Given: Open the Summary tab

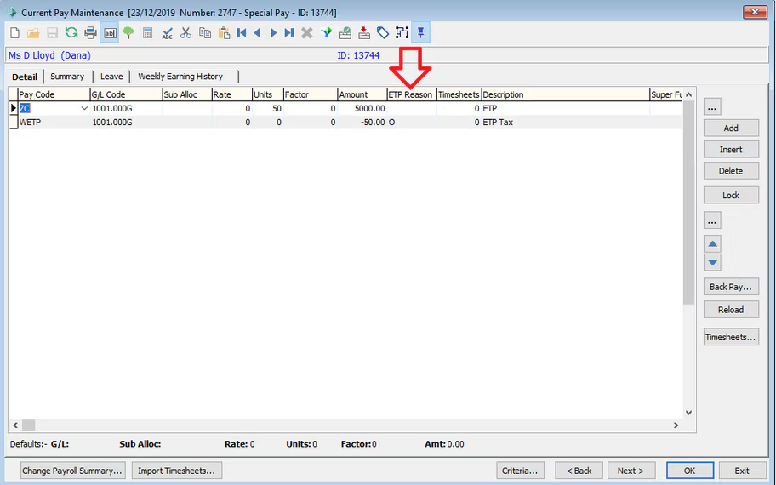Looking at the screenshot, I should coord(67,77).
